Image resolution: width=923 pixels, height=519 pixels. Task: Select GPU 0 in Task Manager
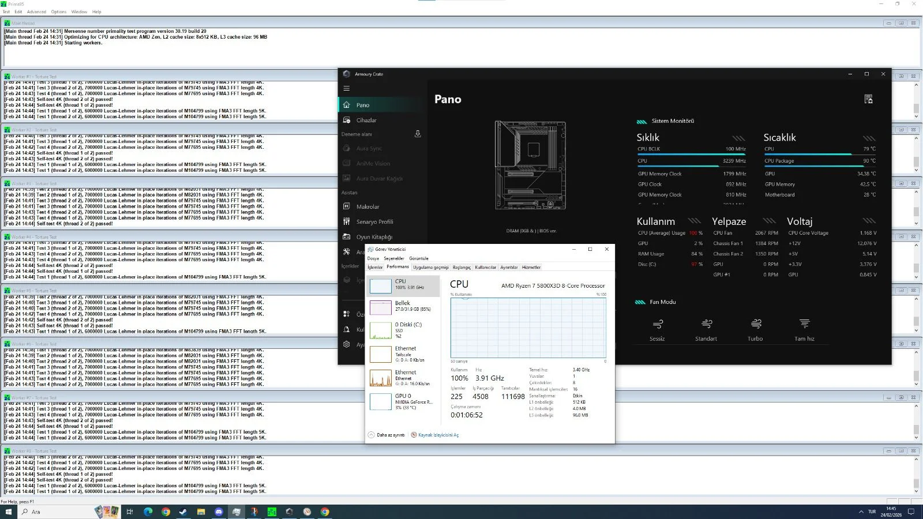(403, 401)
